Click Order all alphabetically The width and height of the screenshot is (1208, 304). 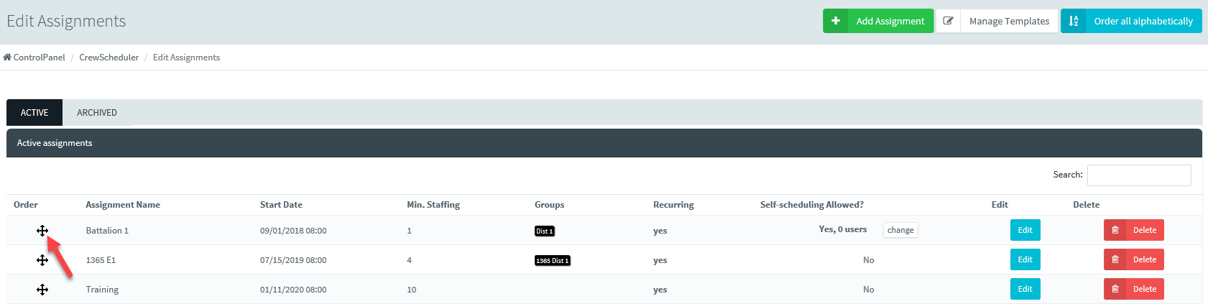click(1132, 21)
